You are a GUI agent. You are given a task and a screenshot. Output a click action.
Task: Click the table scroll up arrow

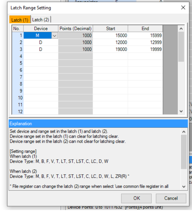181,29
